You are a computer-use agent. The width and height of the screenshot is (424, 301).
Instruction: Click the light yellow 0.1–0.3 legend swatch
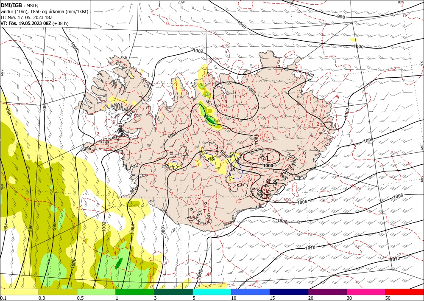pos(19,292)
